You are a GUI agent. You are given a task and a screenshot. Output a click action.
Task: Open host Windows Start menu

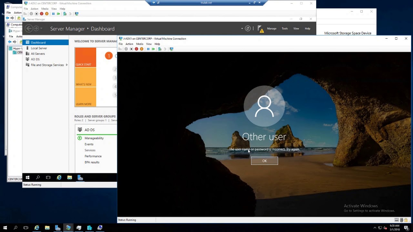(5, 228)
